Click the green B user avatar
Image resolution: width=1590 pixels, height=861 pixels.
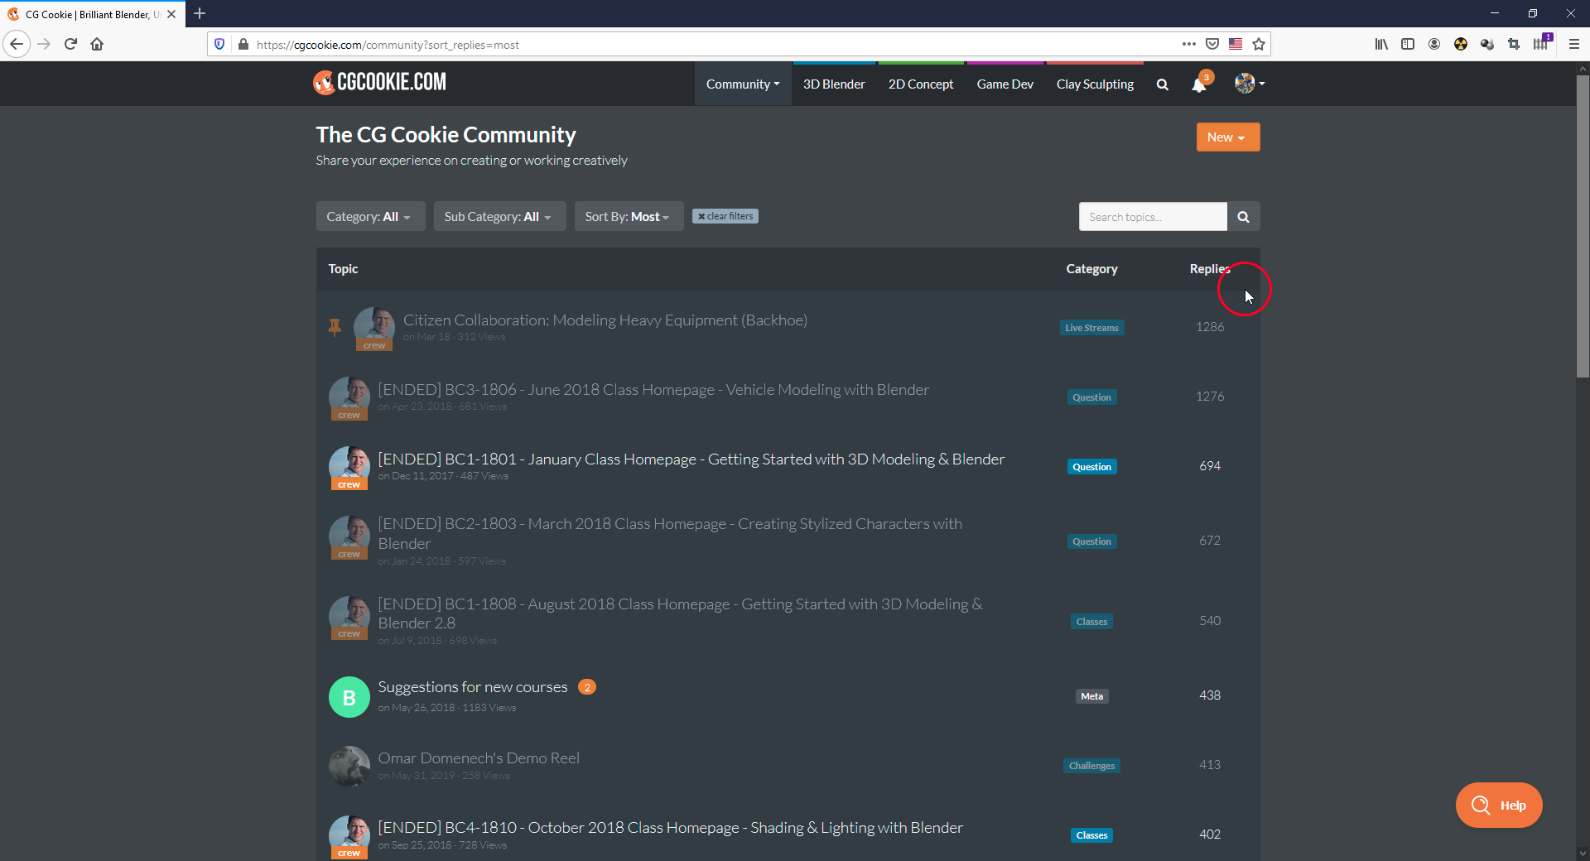point(349,697)
